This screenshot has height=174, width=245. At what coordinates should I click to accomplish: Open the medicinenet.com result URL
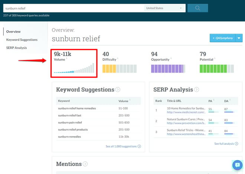(x=186, y=112)
